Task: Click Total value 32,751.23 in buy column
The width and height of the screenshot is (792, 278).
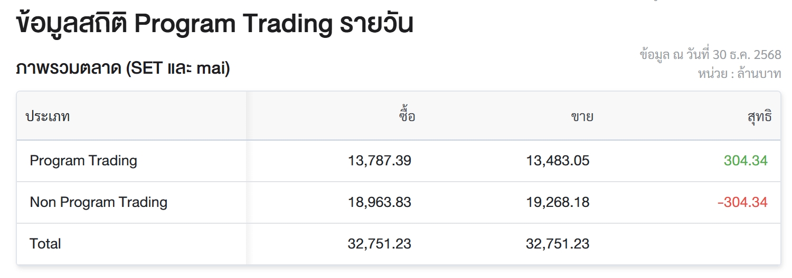Action: point(379,244)
